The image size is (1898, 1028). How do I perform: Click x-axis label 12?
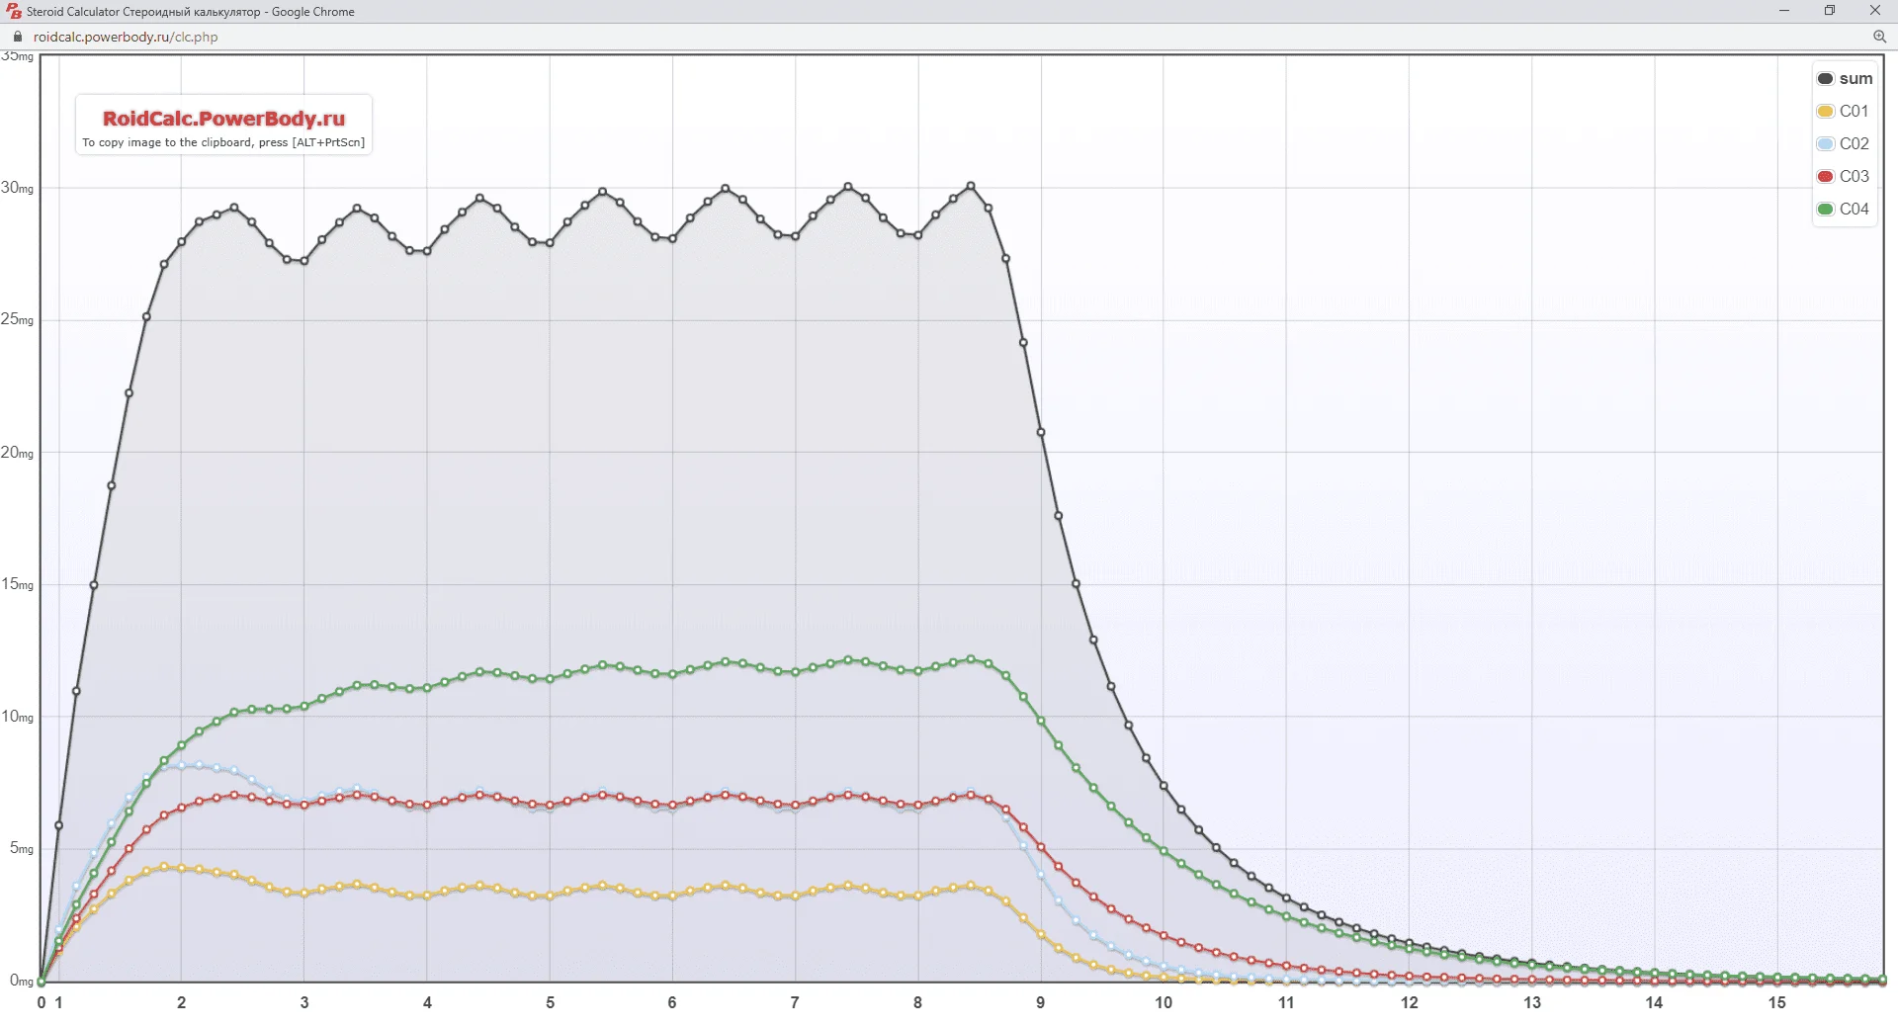tap(1410, 1002)
